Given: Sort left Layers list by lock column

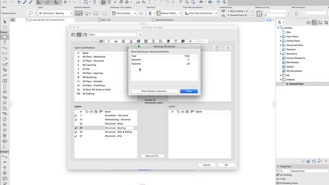Looking at the screenshot, I should 87,112.
